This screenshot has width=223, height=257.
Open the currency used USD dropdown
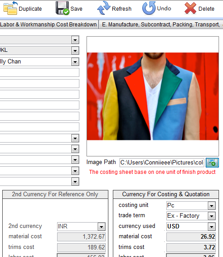(211, 227)
